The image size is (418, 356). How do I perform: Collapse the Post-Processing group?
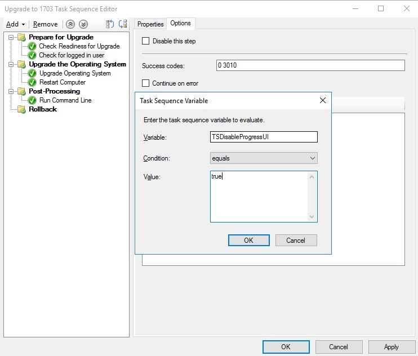[x=11, y=91]
